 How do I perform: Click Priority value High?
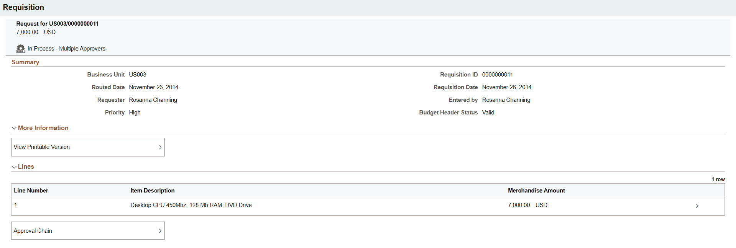(x=135, y=113)
